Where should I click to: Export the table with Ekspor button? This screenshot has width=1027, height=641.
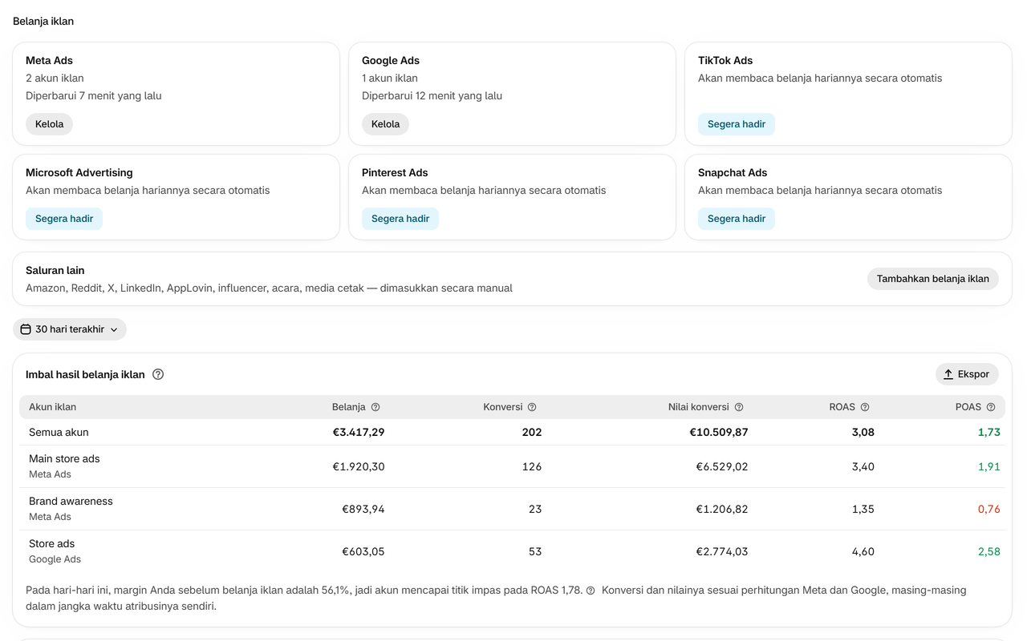pyautogui.click(x=967, y=374)
